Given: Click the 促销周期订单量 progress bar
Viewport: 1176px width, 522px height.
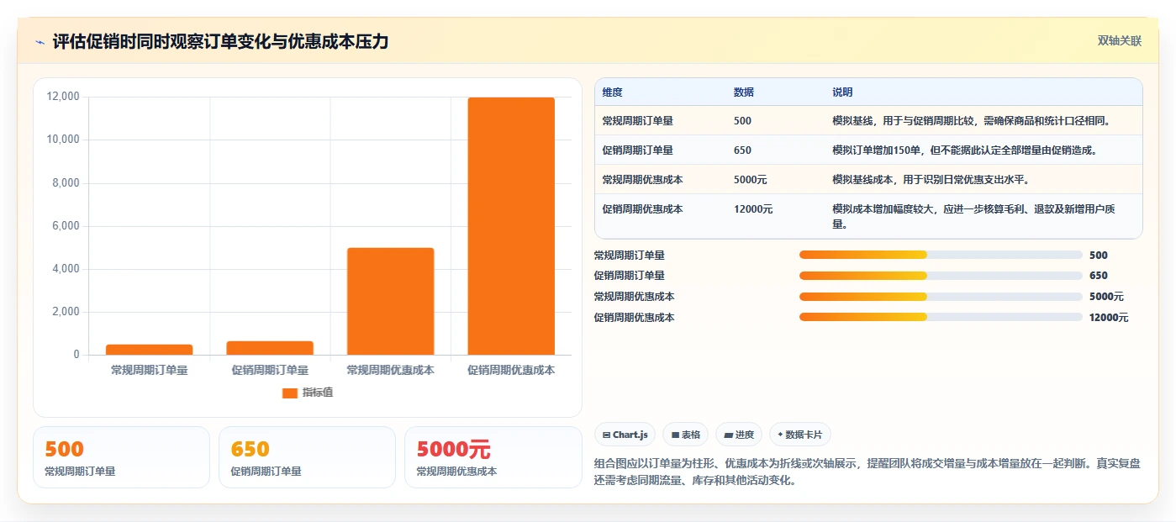Looking at the screenshot, I should click(941, 276).
